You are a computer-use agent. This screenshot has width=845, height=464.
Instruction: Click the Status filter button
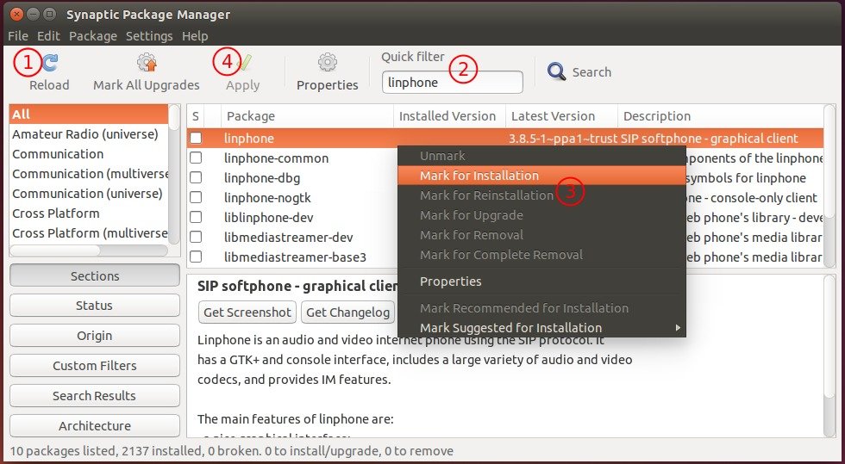[95, 306]
